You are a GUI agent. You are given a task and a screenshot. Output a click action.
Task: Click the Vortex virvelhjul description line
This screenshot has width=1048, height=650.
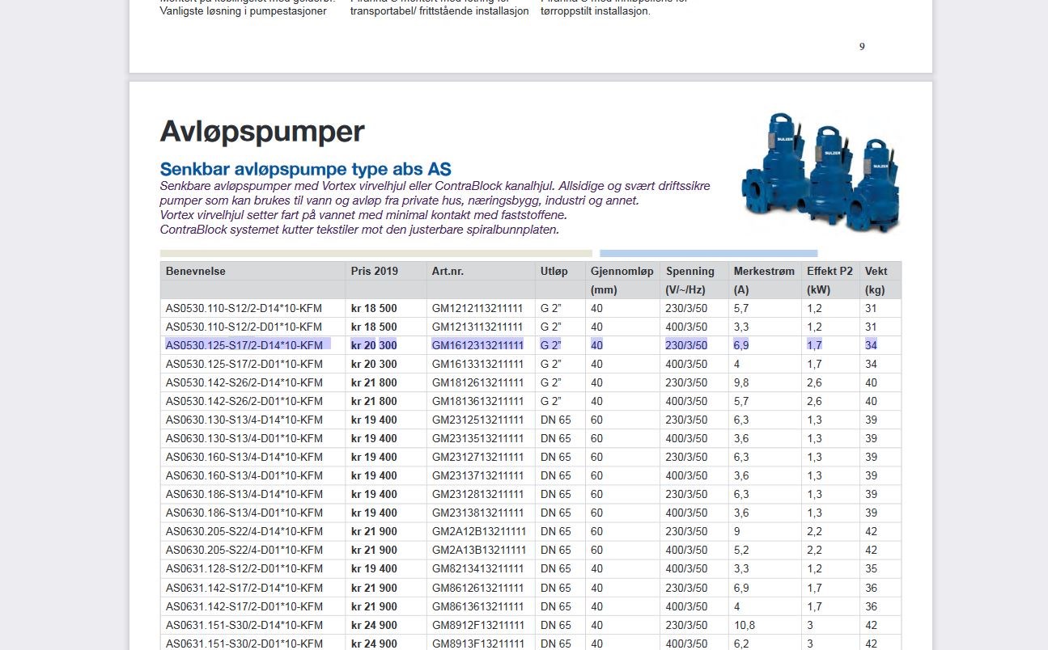pyautogui.click(x=363, y=215)
